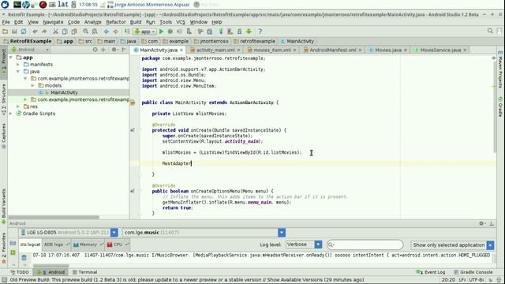505x284 pixels.
Task: Click the Navigate Back toolbar icon
Action: (x=107, y=32)
